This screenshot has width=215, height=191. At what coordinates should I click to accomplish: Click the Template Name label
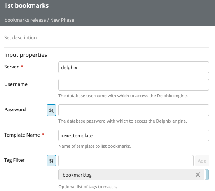coord(22,135)
